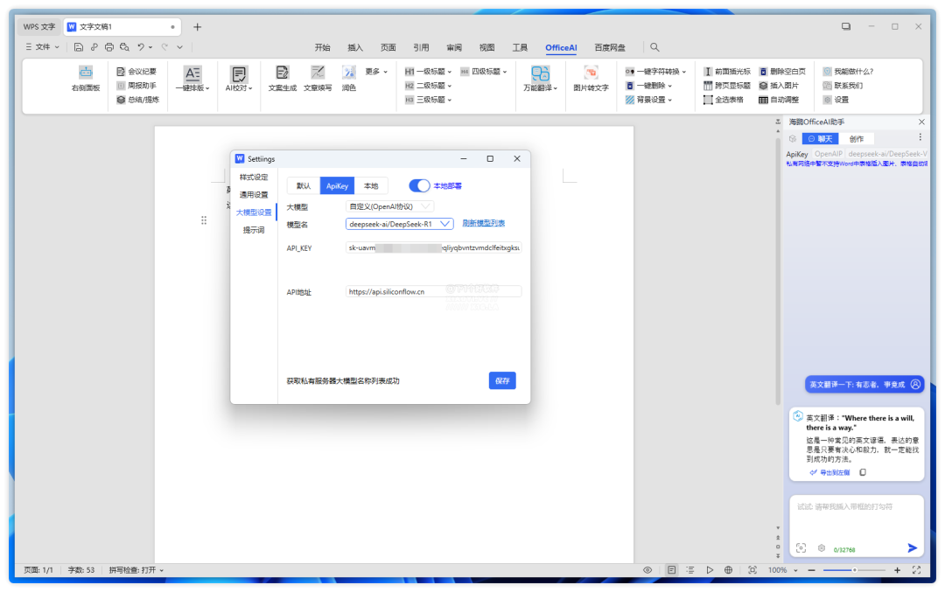The image size is (945, 592).
Task: Open the 百度网盘 tab
Action: coord(609,47)
